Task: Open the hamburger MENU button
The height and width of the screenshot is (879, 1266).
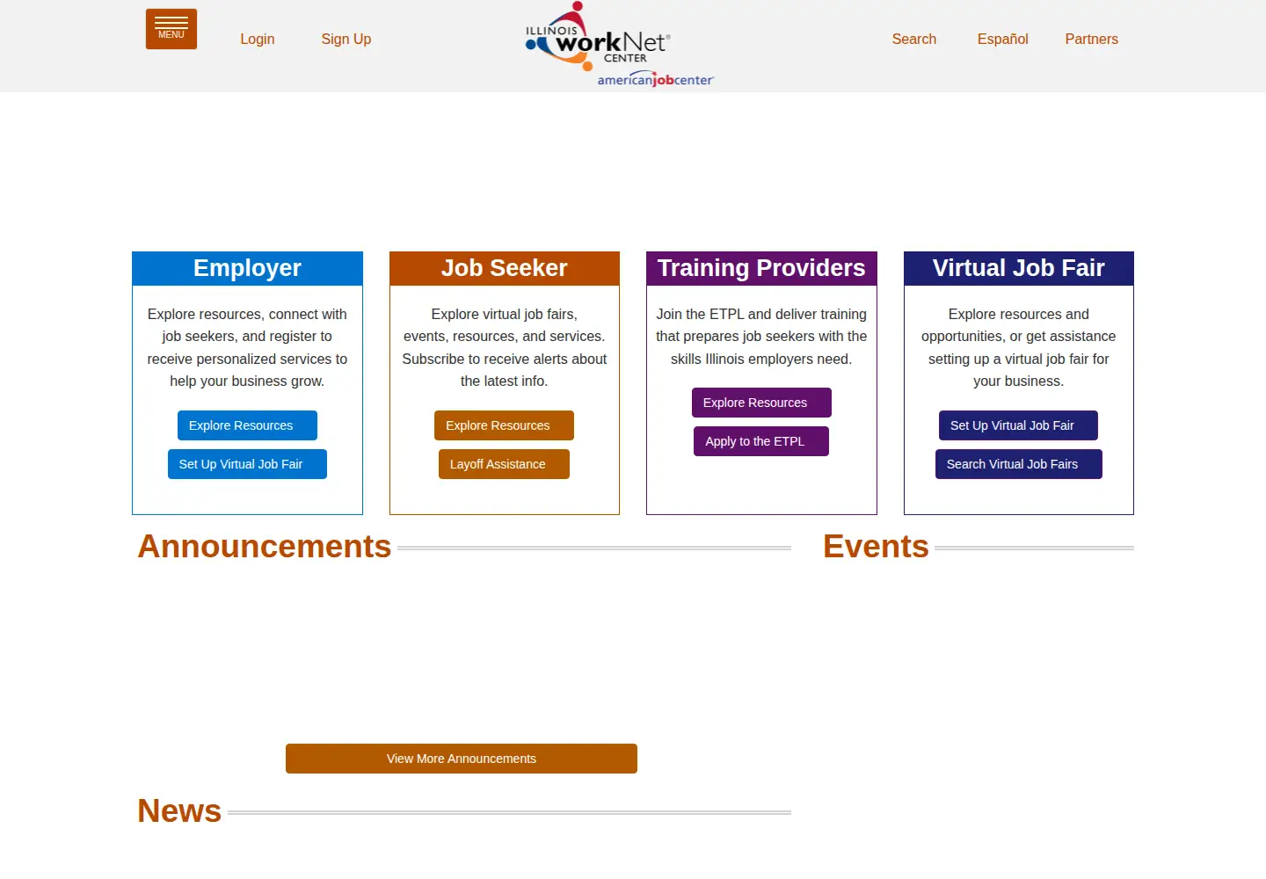Action: [x=171, y=29]
